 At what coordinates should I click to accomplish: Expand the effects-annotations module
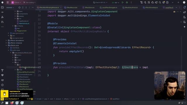[6, 41]
